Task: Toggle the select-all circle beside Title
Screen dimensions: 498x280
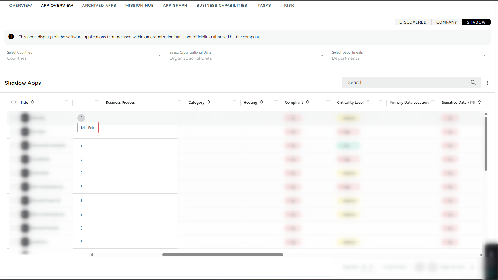Action: 13,102
